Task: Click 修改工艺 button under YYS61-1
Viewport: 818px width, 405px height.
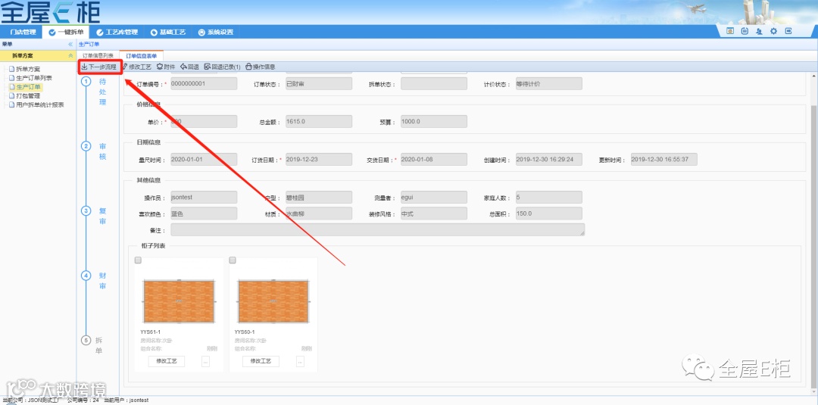Action: pos(167,361)
